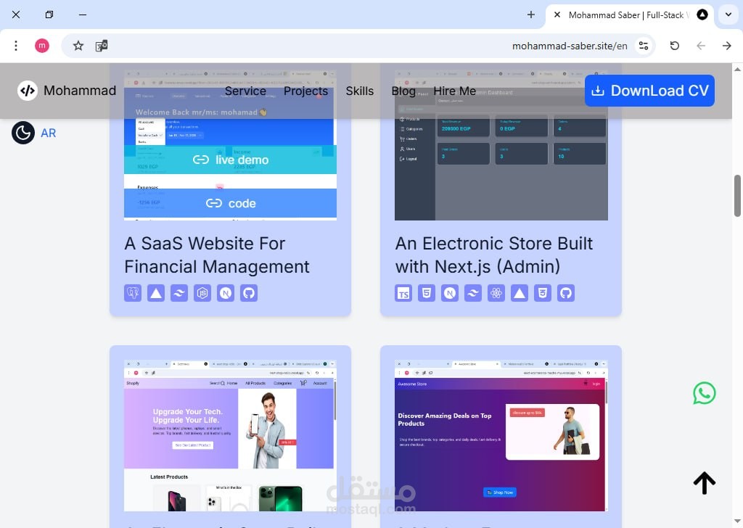The height and width of the screenshot is (528, 743).
Task: Open GitHub icon on Electronic Store Admin card
Action: 566,293
